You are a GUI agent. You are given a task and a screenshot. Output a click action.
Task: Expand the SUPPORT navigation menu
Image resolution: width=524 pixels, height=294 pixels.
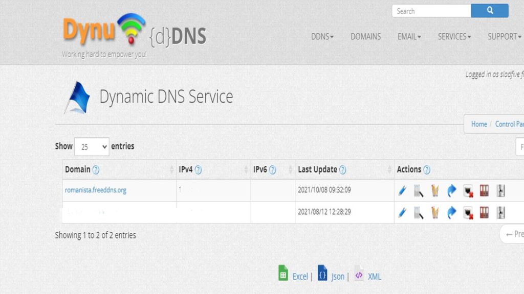[x=504, y=36]
